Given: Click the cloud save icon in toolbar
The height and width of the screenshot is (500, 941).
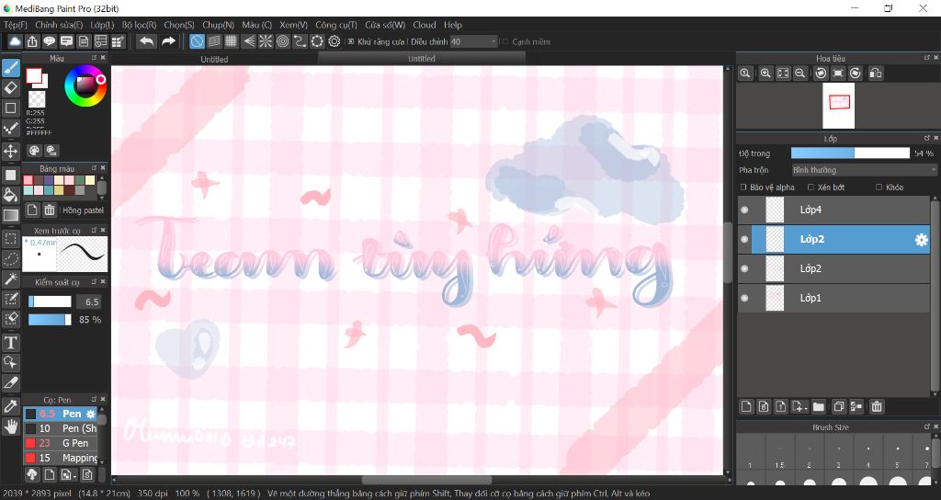Looking at the screenshot, I should coord(15,41).
